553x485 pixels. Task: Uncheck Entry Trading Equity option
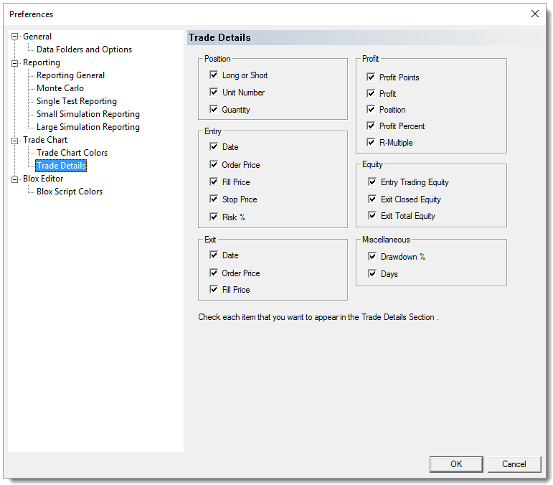tap(372, 182)
